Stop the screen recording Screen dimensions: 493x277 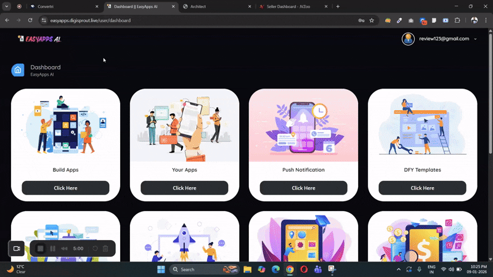click(40, 249)
